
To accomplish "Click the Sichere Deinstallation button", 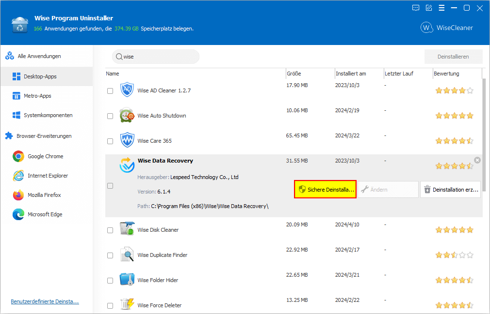I will (x=326, y=189).
